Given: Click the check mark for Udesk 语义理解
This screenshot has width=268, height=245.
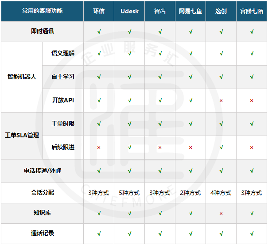Looking at the screenshot, I should [x=129, y=53].
